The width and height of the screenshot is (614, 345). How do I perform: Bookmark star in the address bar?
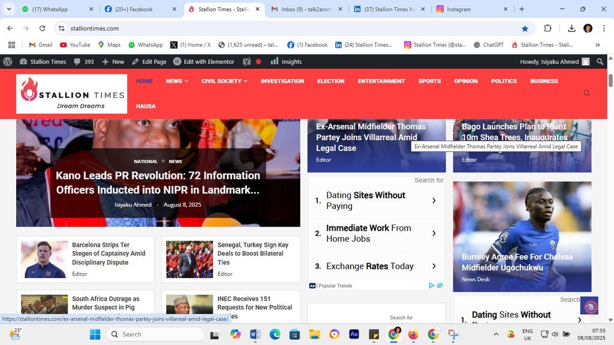(x=525, y=28)
